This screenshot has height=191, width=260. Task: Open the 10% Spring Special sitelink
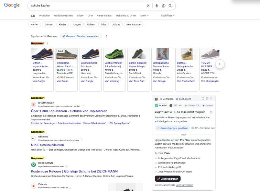[119, 123]
